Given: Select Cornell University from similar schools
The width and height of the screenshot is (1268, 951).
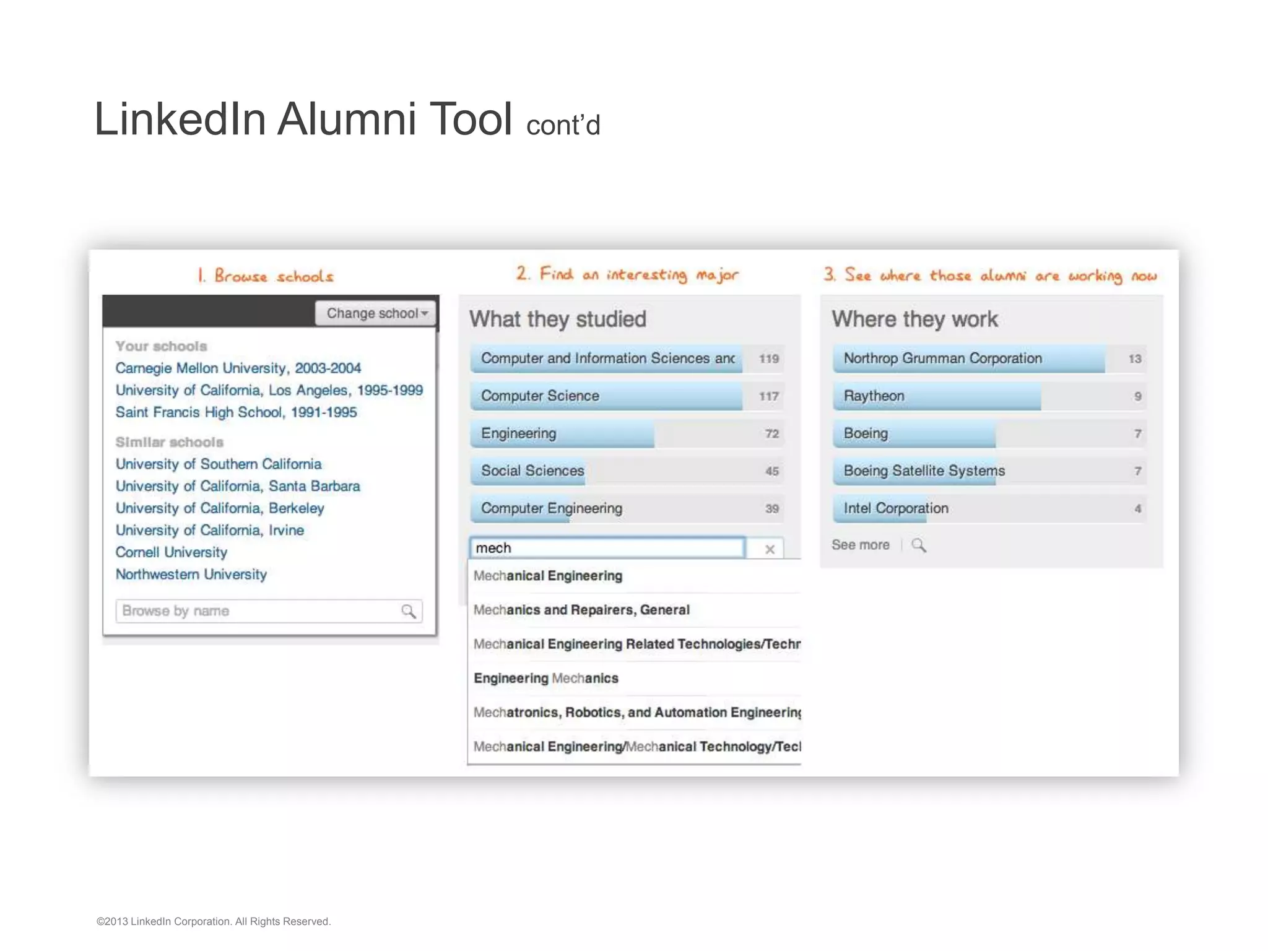Looking at the screenshot, I should [x=172, y=552].
